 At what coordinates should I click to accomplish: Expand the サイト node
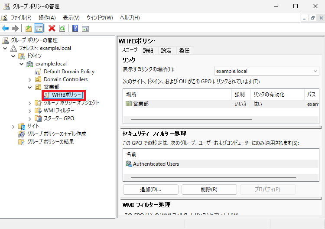pyautogui.click(x=13, y=127)
